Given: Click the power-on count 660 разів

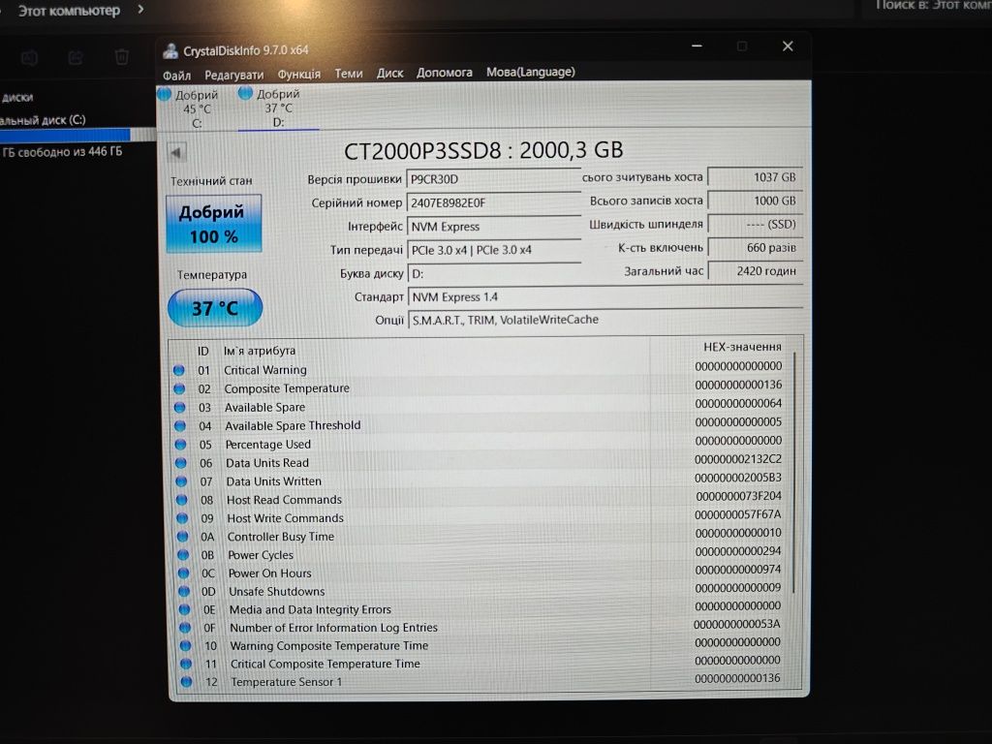Looking at the screenshot, I should coord(755,247).
